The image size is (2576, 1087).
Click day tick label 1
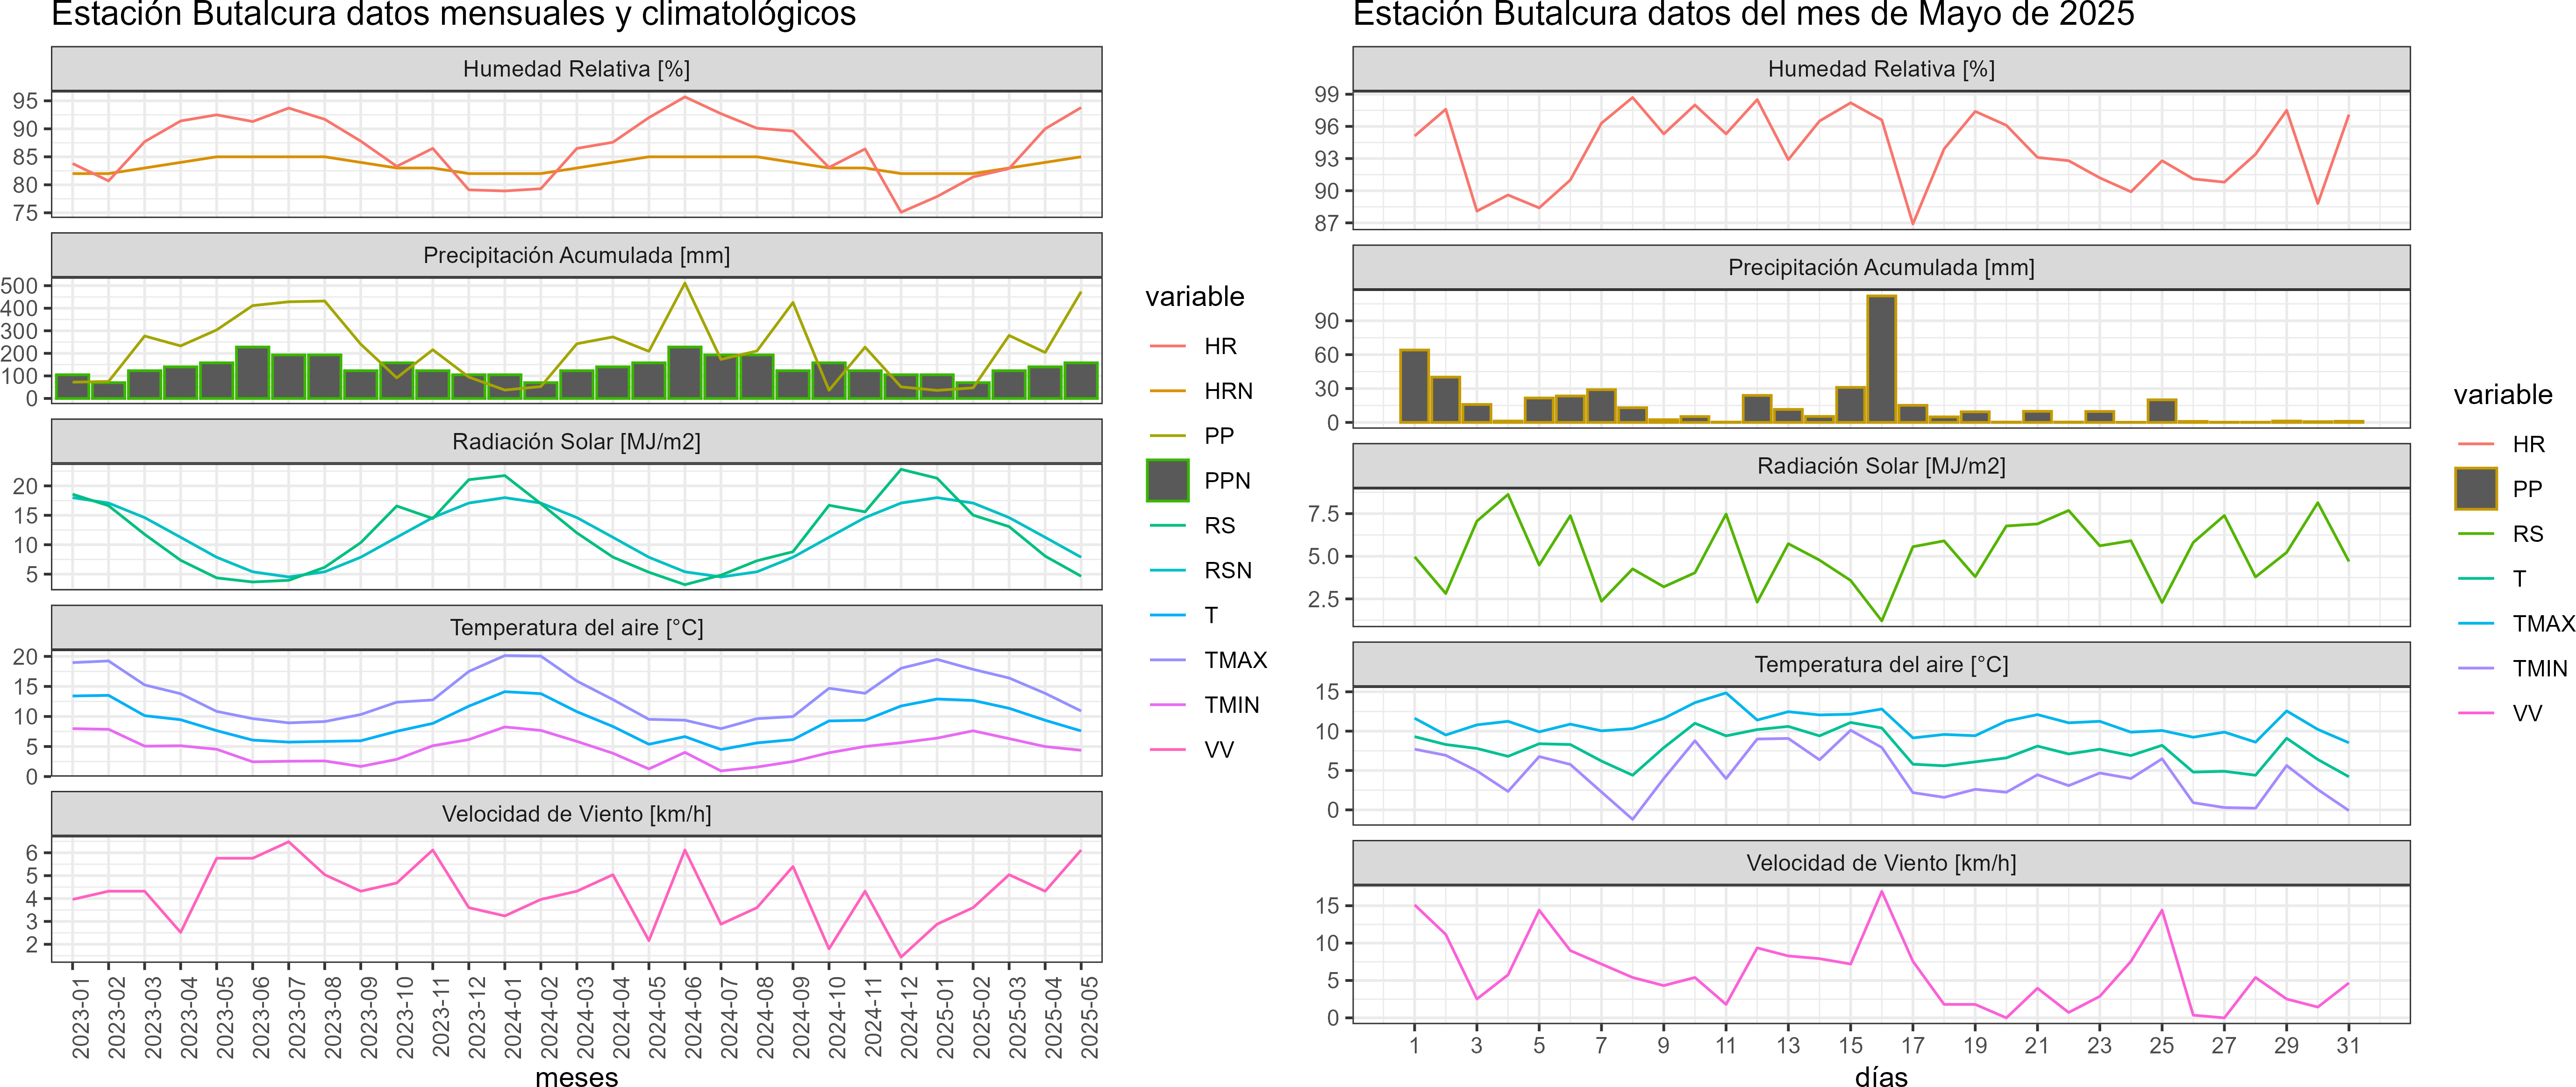coord(1414,1045)
